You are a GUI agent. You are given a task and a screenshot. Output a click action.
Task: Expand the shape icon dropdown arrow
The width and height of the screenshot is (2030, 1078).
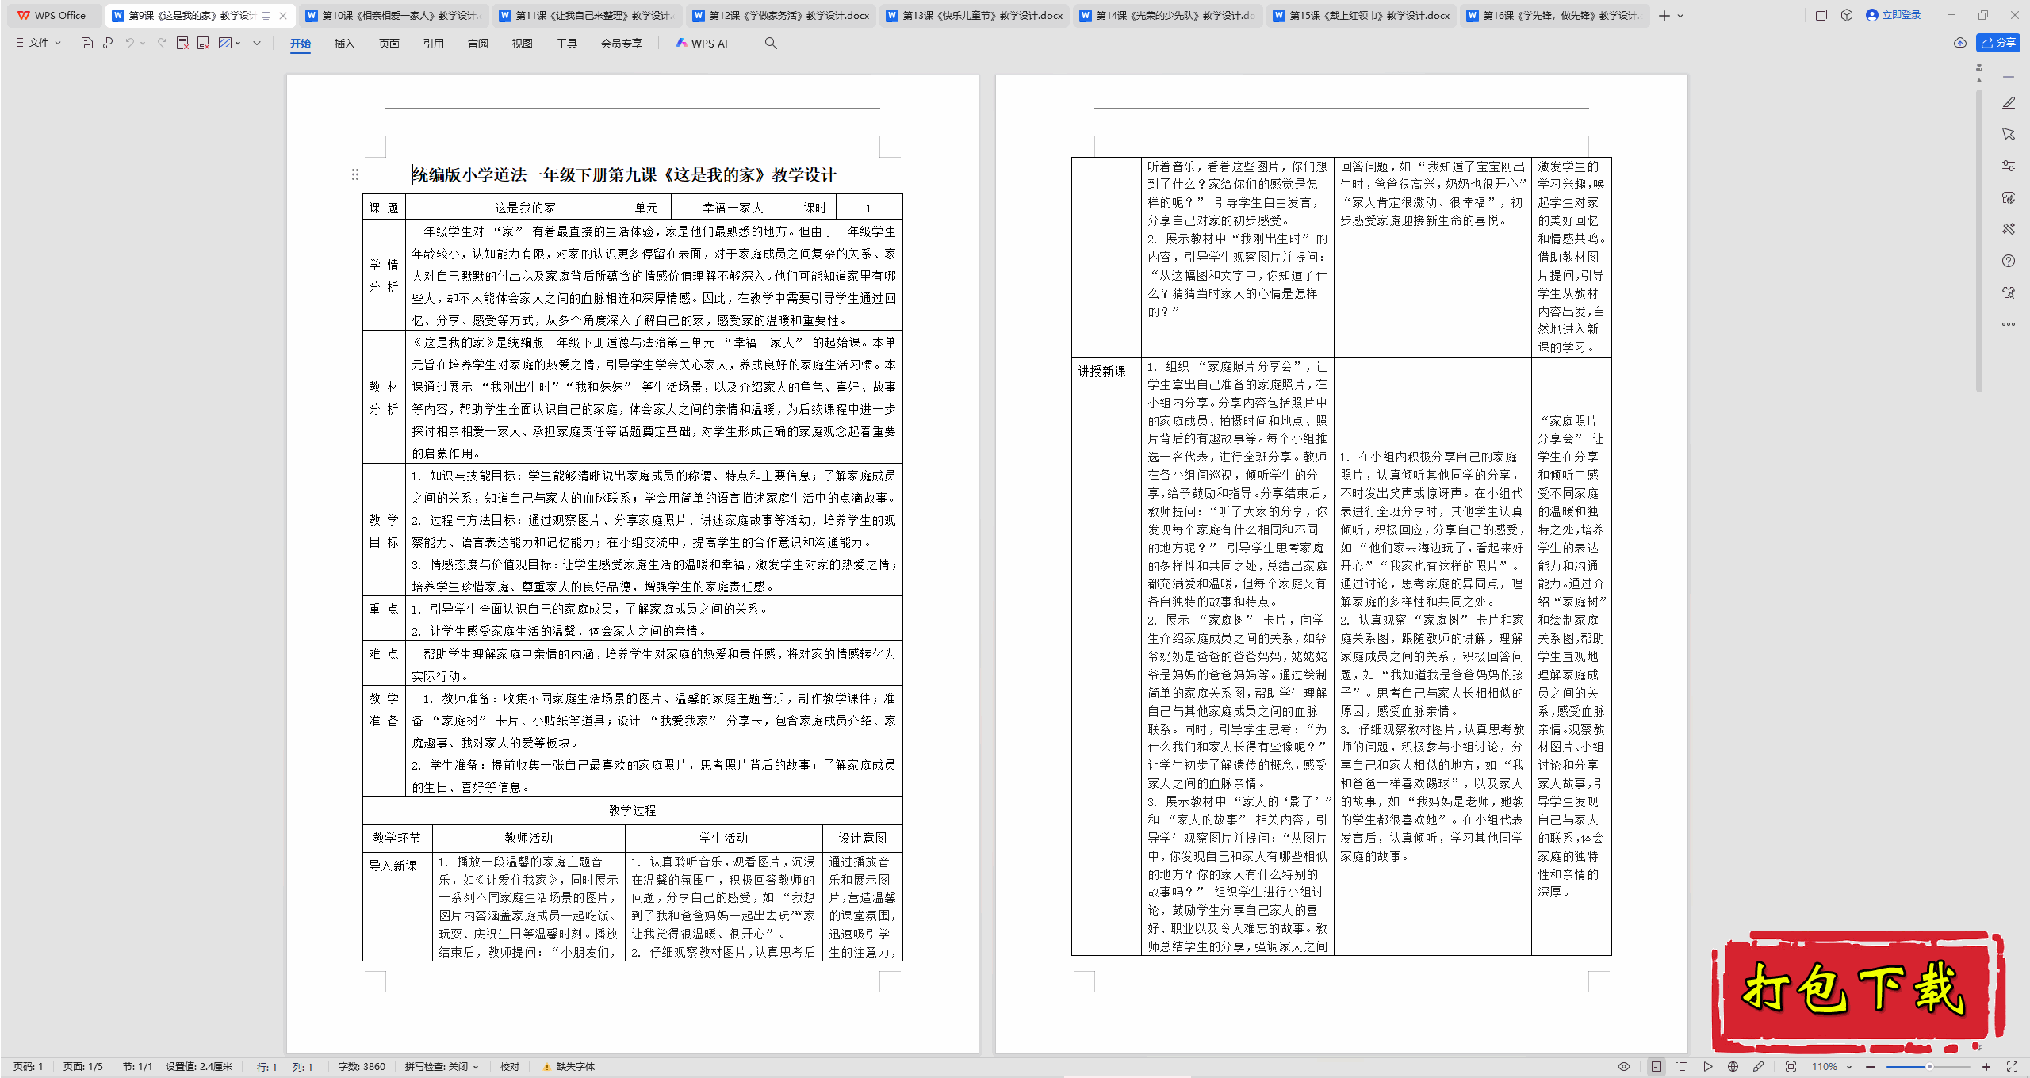238,43
